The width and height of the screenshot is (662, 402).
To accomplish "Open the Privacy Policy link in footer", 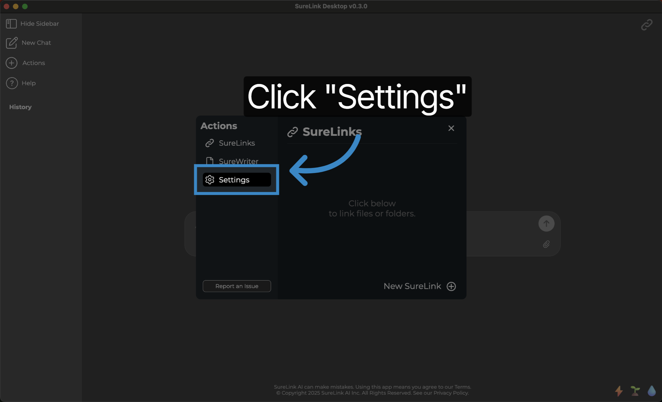I will [450, 393].
